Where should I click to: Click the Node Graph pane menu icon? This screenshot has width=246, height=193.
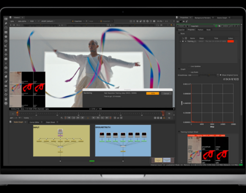click(x=11, y=122)
